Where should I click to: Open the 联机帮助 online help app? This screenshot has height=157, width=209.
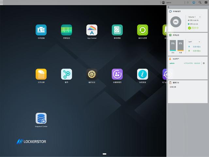(117, 30)
